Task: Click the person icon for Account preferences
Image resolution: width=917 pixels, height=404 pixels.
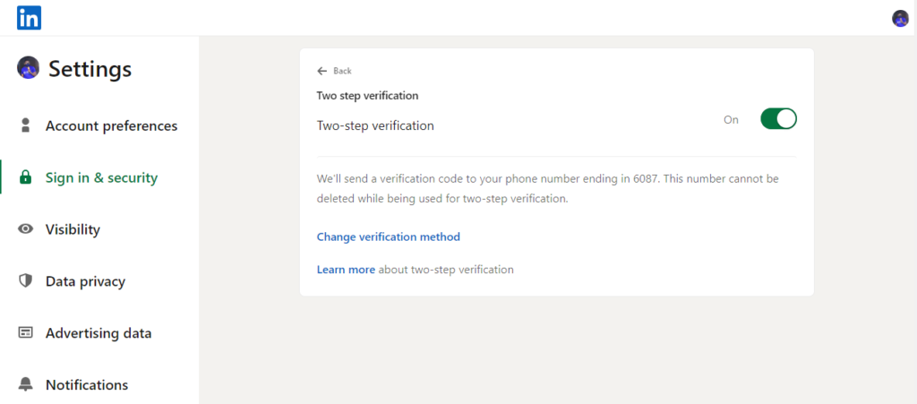Action: pyautogui.click(x=25, y=125)
